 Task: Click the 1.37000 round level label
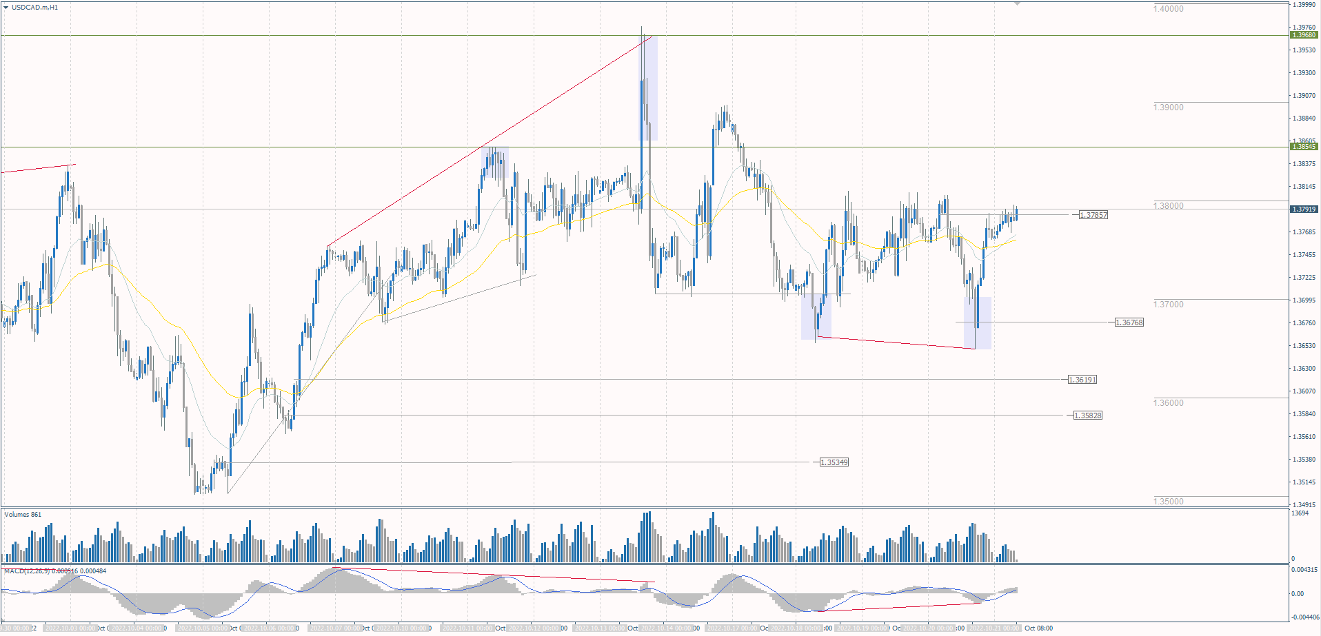coord(1169,305)
